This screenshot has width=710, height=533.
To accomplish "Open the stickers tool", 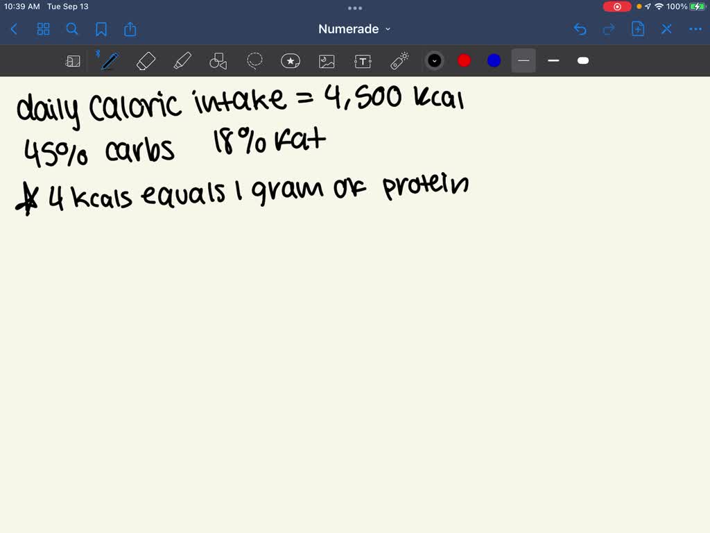I will (291, 61).
